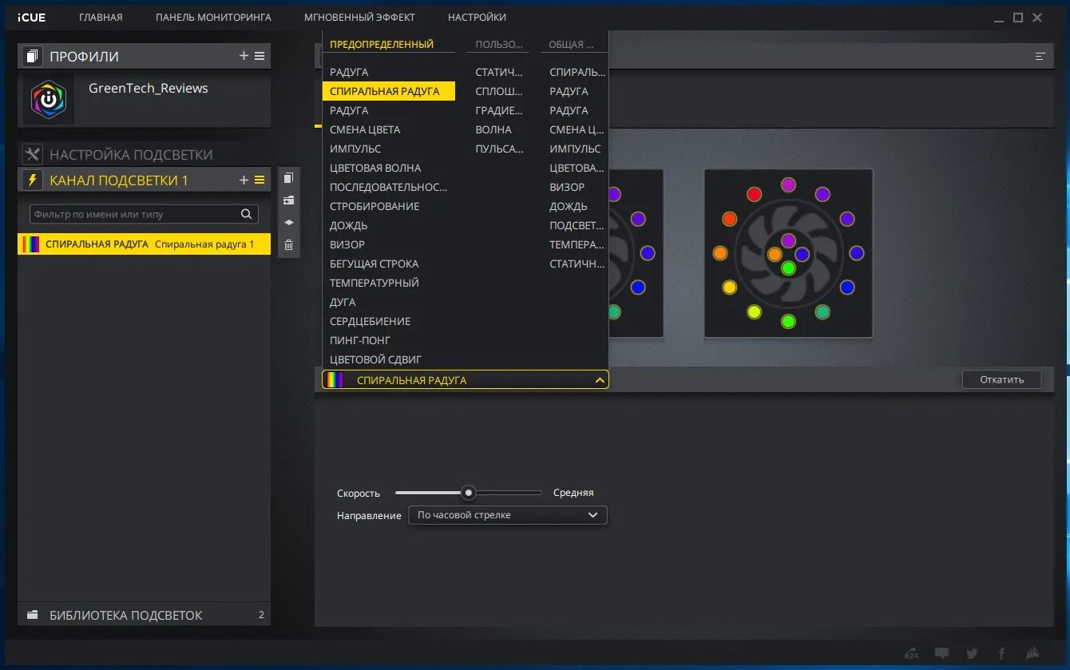Delete the effect with the trash can icon
Image resolution: width=1070 pixels, height=670 pixels.
pyautogui.click(x=289, y=245)
